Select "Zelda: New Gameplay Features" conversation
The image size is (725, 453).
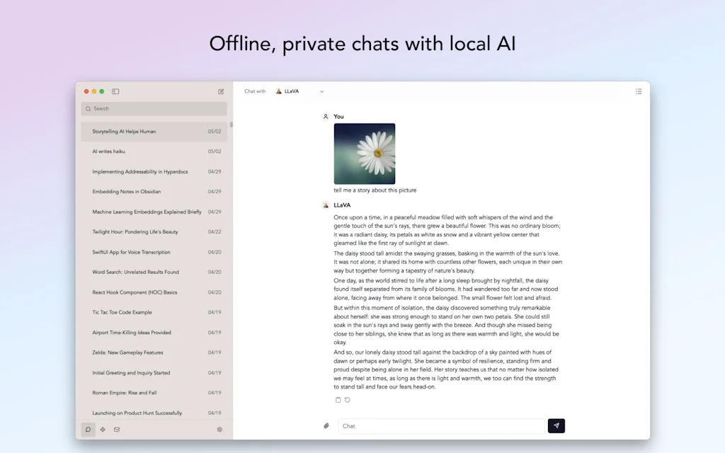click(x=154, y=352)
